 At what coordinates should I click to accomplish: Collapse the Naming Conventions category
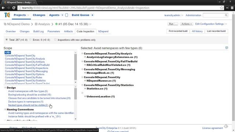click(x=5, y=109)
